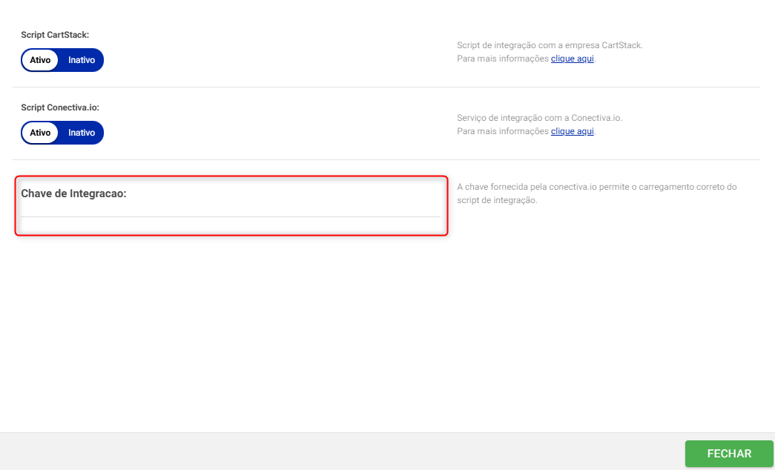
Task: Click 'Para mais informações' in Conectiva.io row
Action: pos(502,131)
